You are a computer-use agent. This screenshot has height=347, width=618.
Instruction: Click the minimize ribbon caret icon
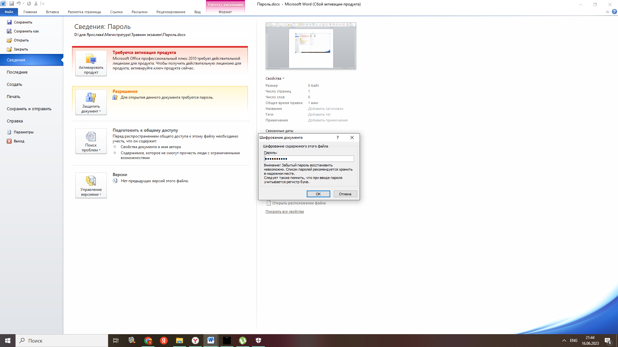[607, 12]
